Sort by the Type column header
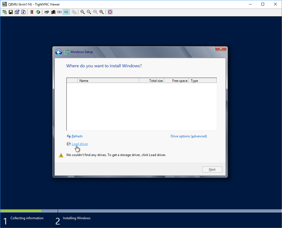 (x=203, y=80)
